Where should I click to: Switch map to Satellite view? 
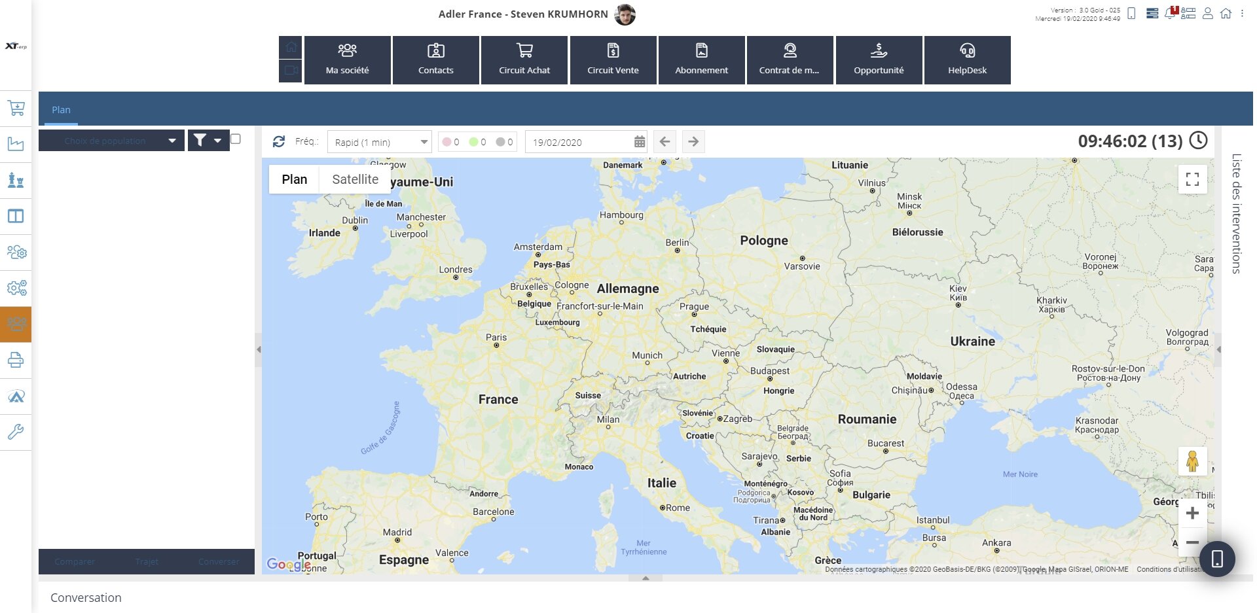(355, 179)
